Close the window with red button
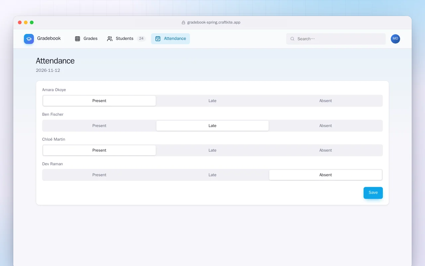The image size is (425, 266). point(20,23)
